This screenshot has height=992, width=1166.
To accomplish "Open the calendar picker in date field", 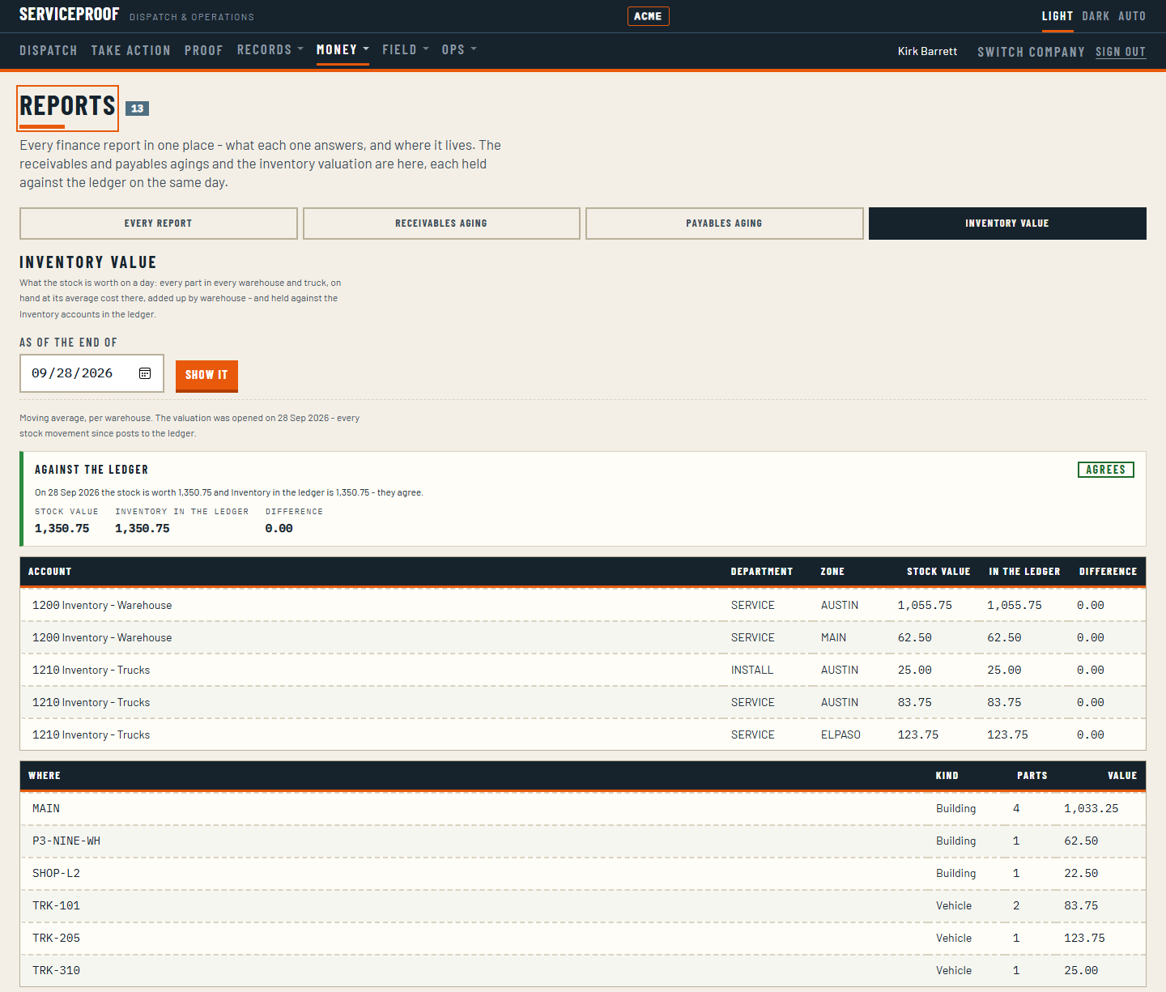I will 145,373.
